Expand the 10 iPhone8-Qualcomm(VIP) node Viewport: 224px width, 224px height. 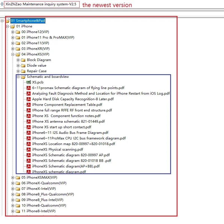pyautogui.click(x=13, y=206)
